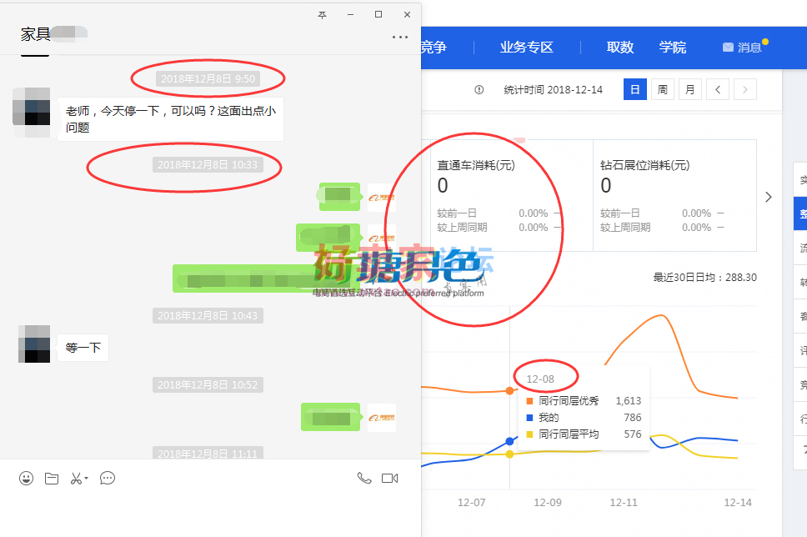807x537 pixels.
Task: Start a video call
Action: tap(389, 478)
